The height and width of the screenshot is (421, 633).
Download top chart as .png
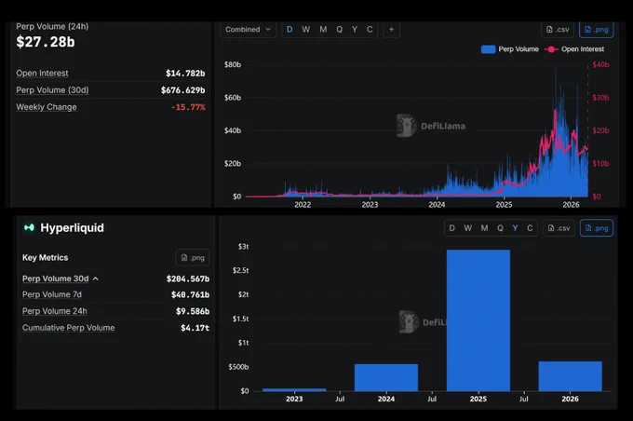click(597, 30)
